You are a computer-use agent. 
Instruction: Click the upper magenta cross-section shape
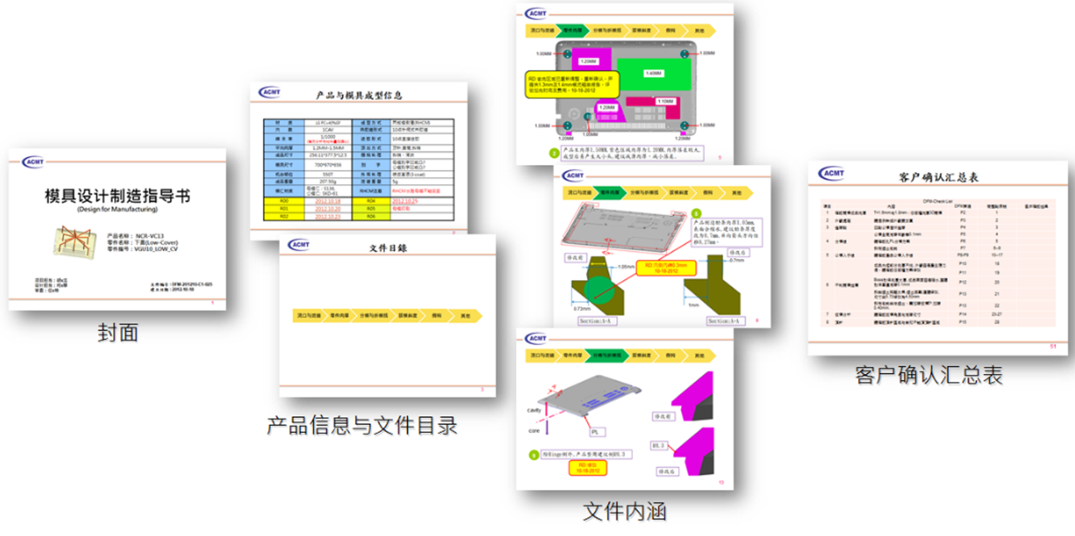pyautogui.click(x=693, y=396)
